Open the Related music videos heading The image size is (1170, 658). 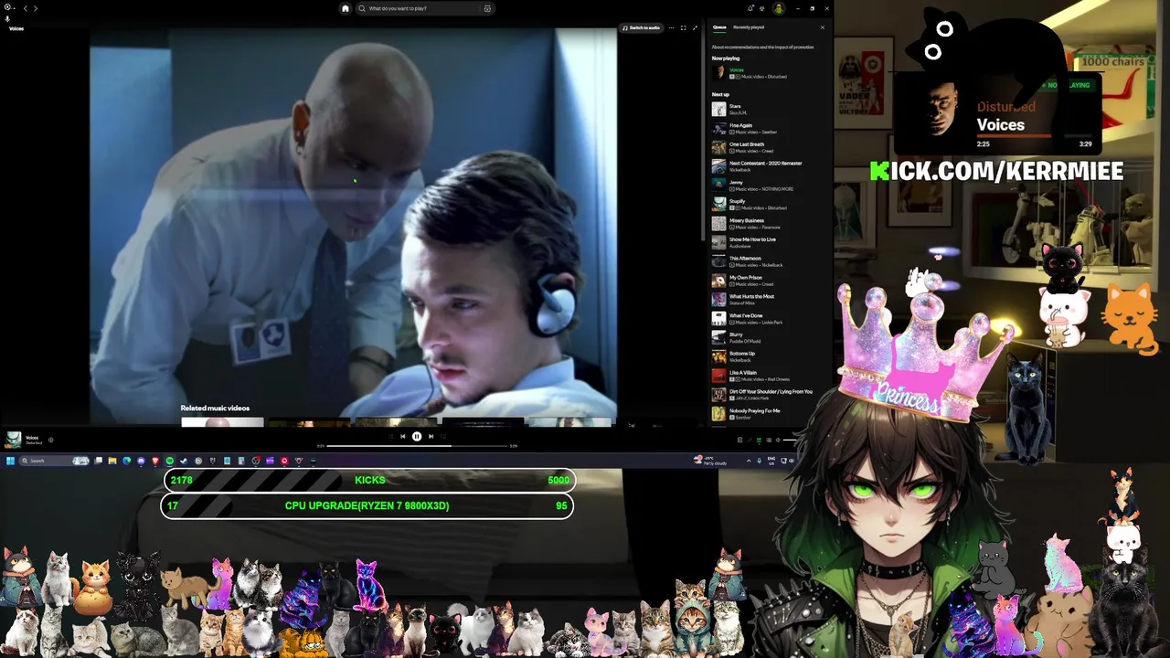point(215,409)
